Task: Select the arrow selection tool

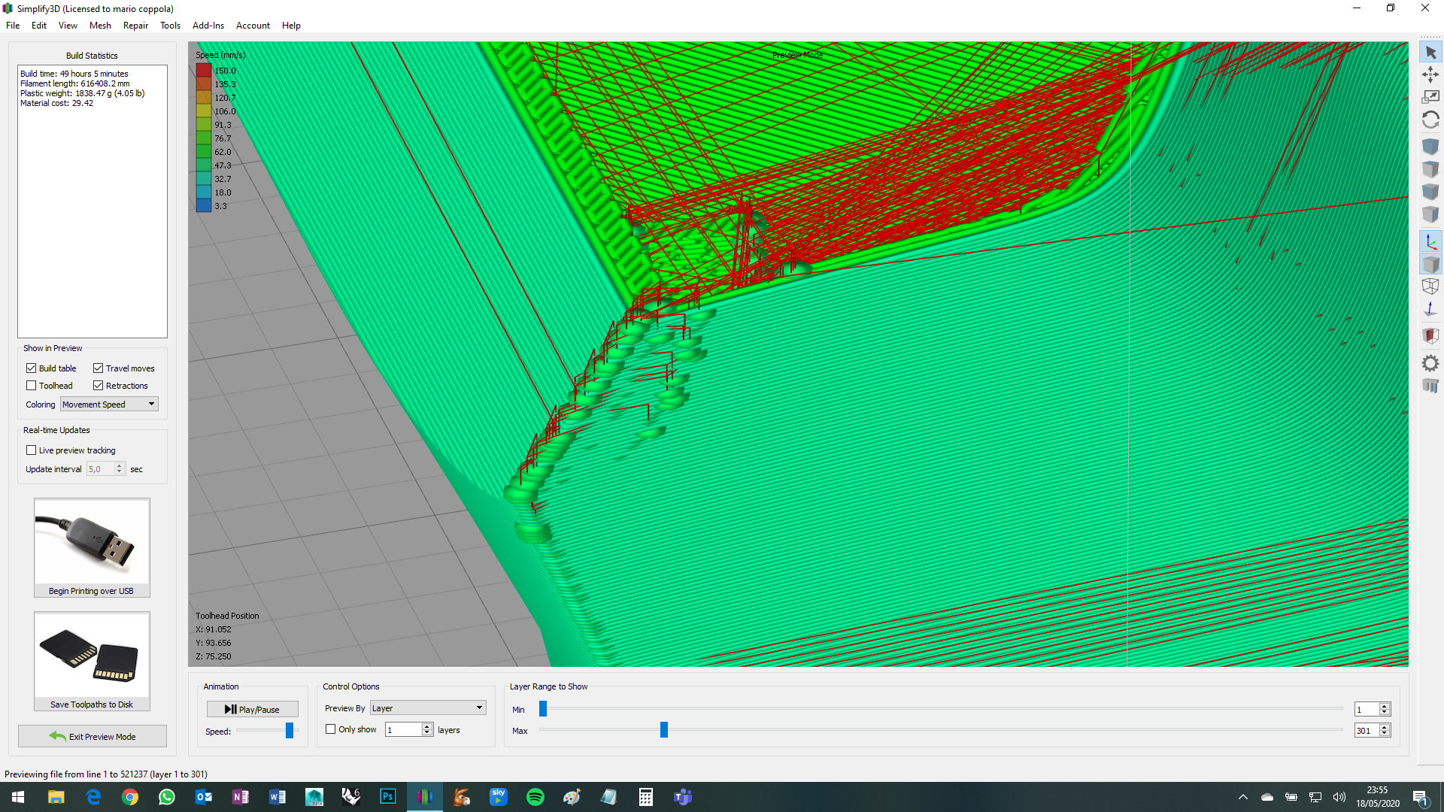Action: (x=1430, y=53)
